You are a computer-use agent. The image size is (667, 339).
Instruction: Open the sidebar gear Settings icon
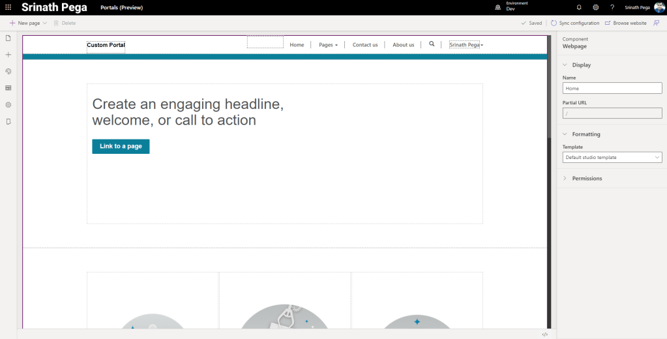8,104
